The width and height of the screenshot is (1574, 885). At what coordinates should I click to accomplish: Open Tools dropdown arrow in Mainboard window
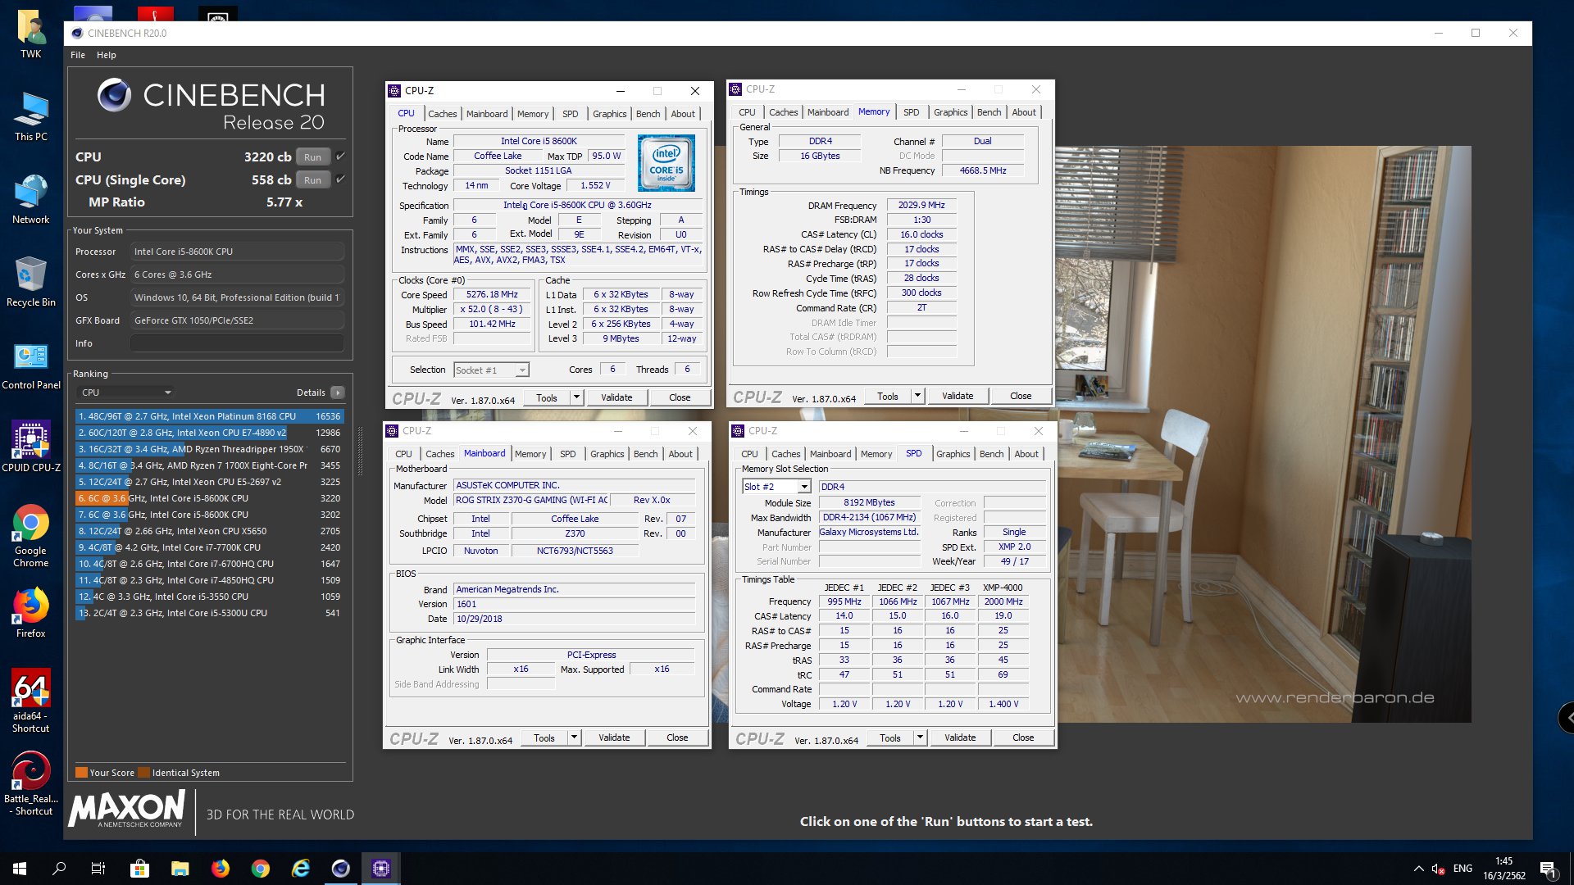[574, 737]
